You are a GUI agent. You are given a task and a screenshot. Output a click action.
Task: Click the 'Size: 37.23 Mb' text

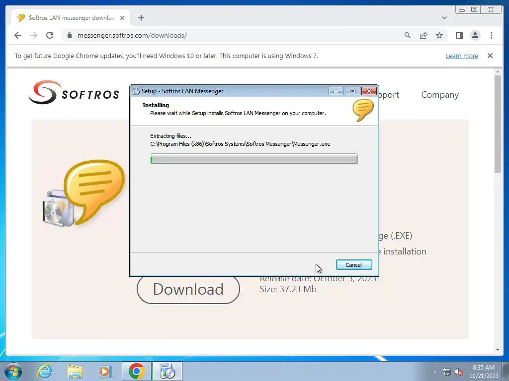(288, 289)
